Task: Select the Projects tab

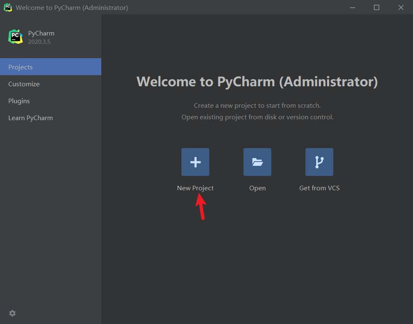Action: [50, 67]
